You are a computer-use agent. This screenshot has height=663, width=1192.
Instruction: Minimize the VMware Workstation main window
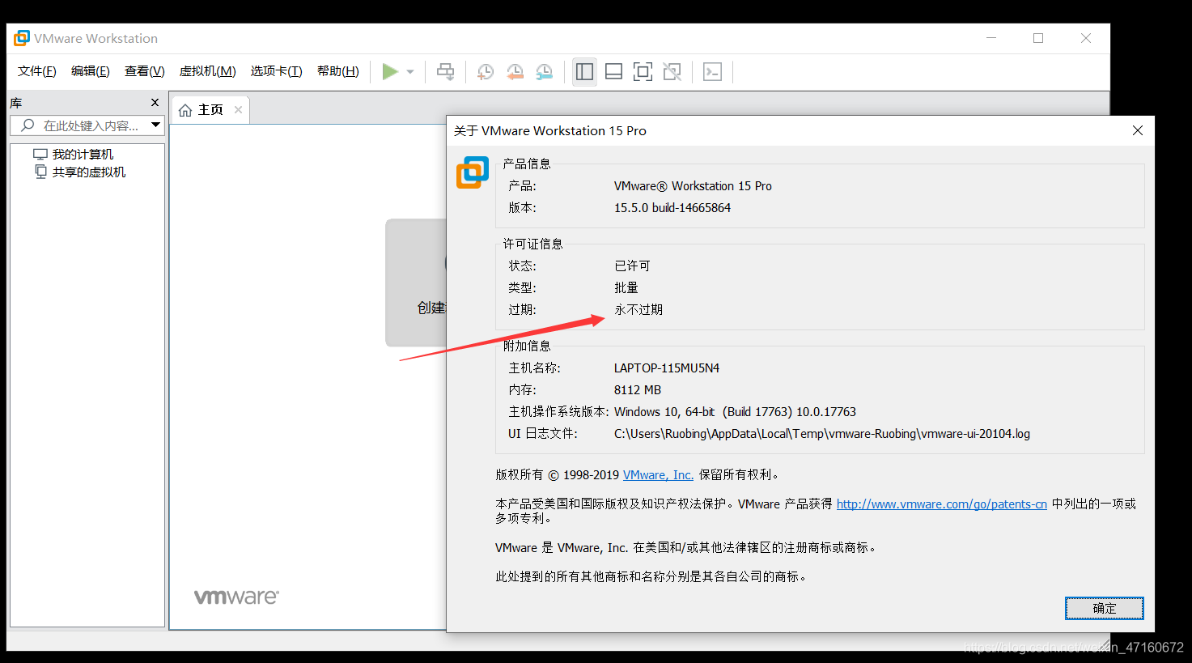pos(991,38)
